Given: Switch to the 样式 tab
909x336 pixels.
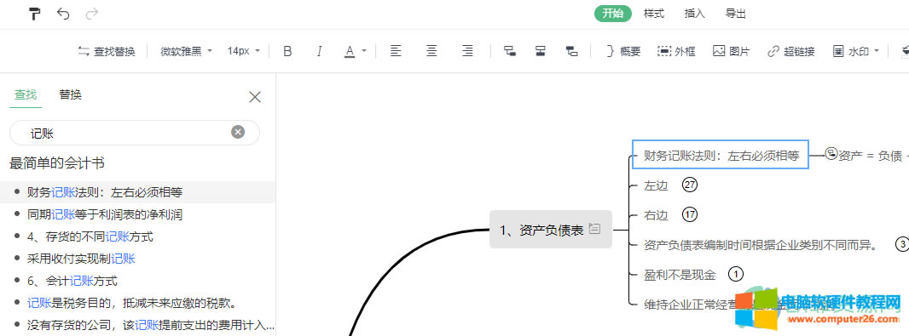Looking at the screenshot, I should click(x=653, y=14).
